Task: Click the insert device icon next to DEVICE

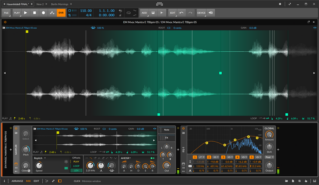Action: click(x=211, y=13)
